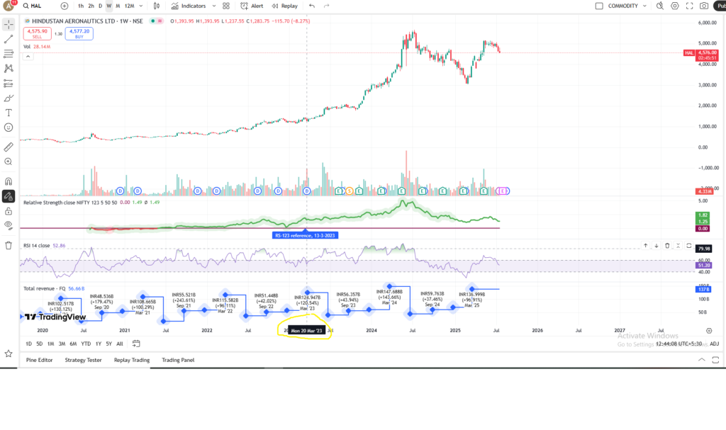
Task: Switch to M monthly timeframe
Action: [x=118, y=6]
